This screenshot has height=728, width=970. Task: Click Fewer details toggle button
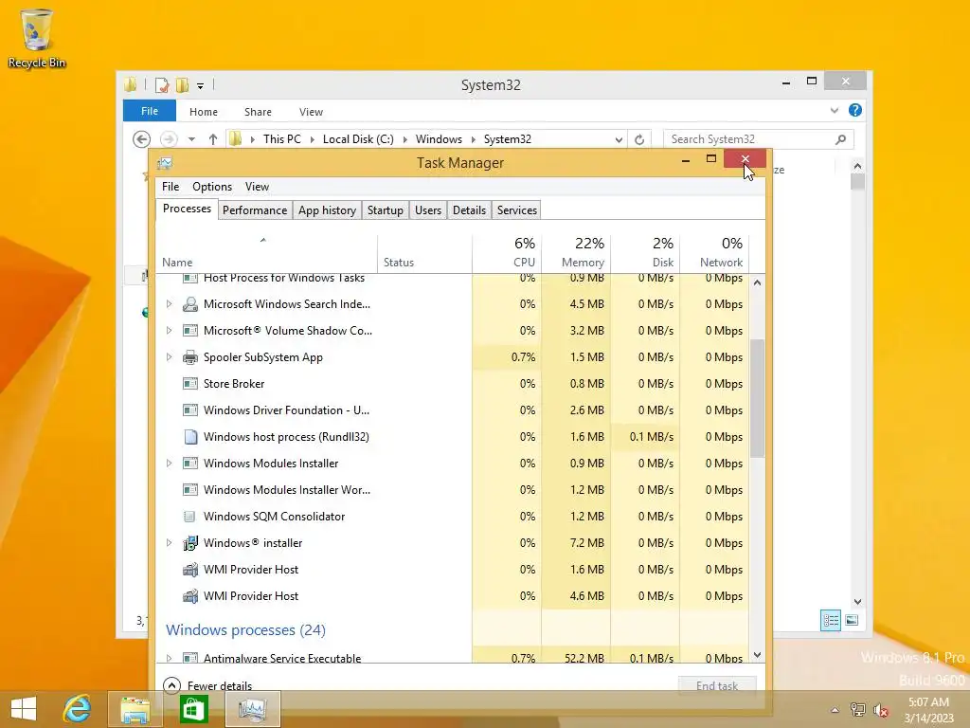click(207, 685)
